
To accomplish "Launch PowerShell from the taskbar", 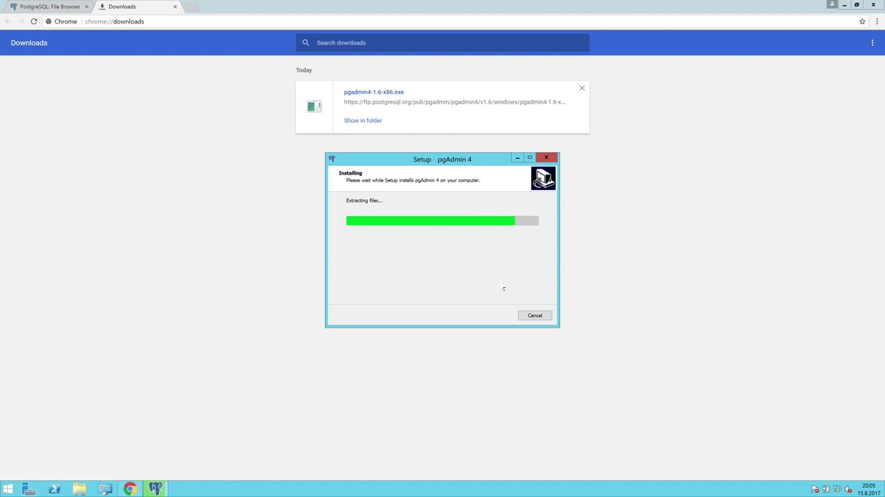I will pos(54,489).
